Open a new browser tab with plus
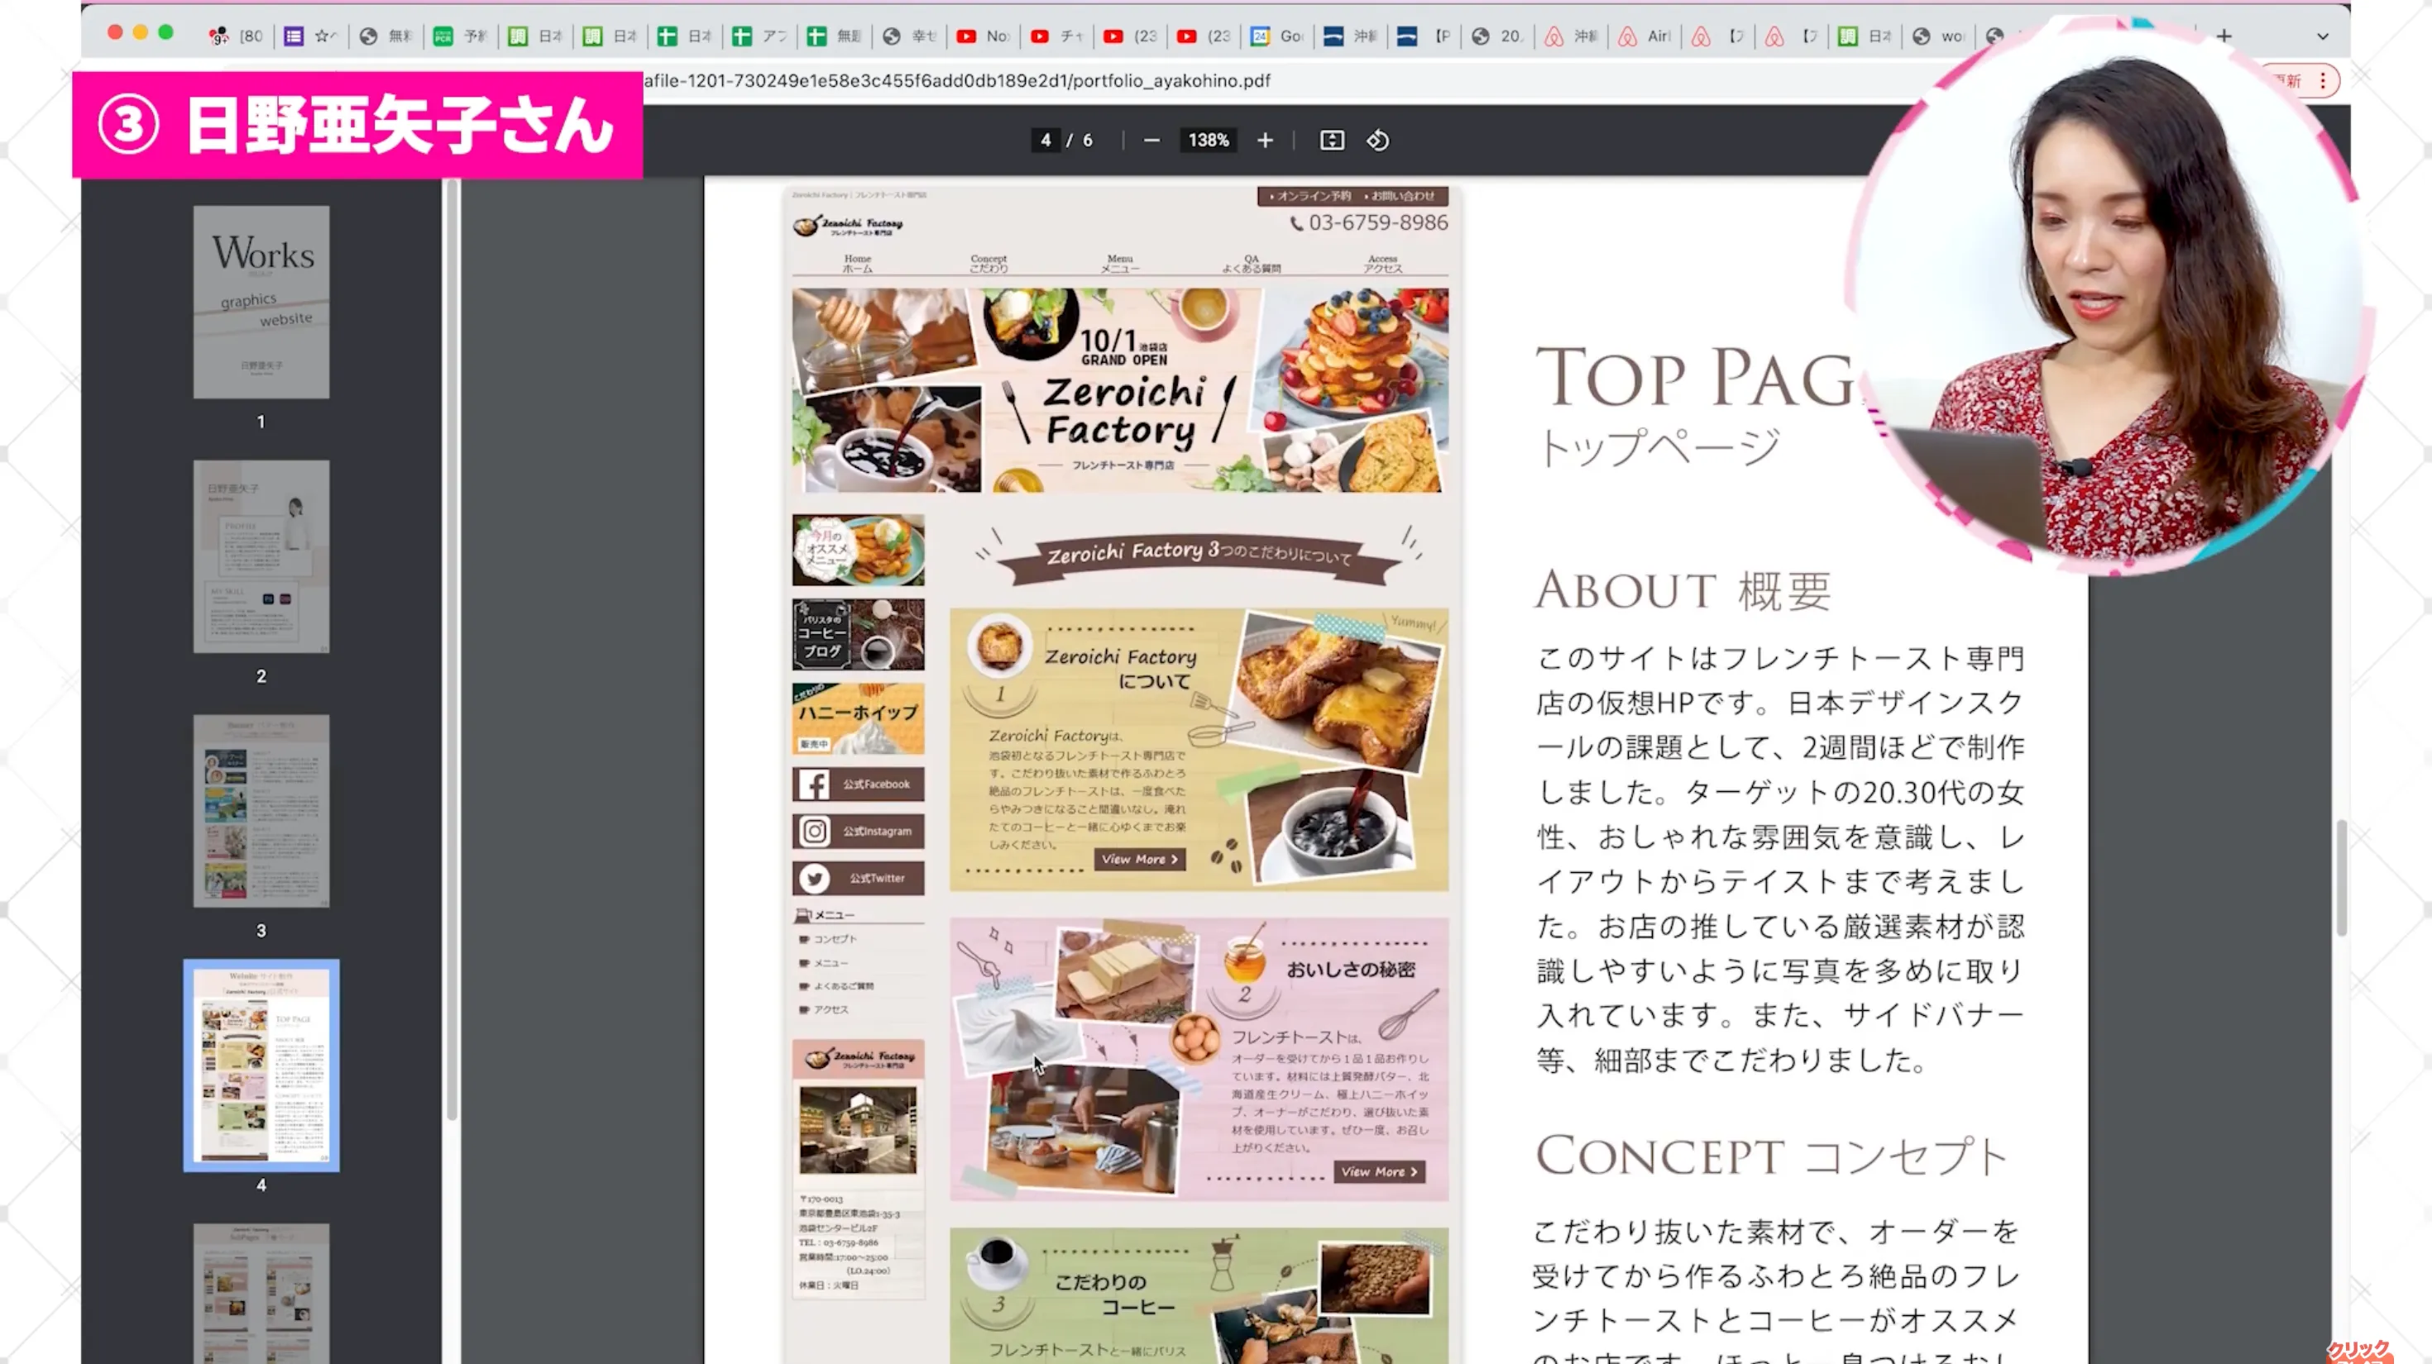2432x1364 pixels. pos(2224,36)
